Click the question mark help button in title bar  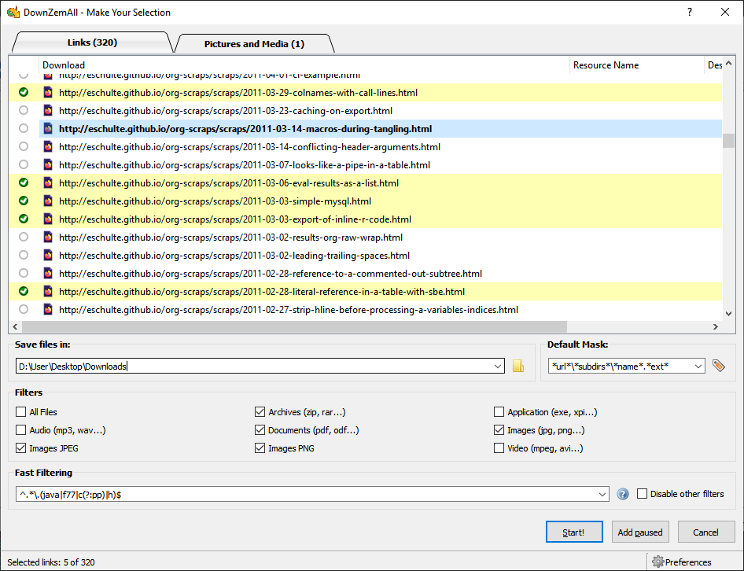[690, 12]
